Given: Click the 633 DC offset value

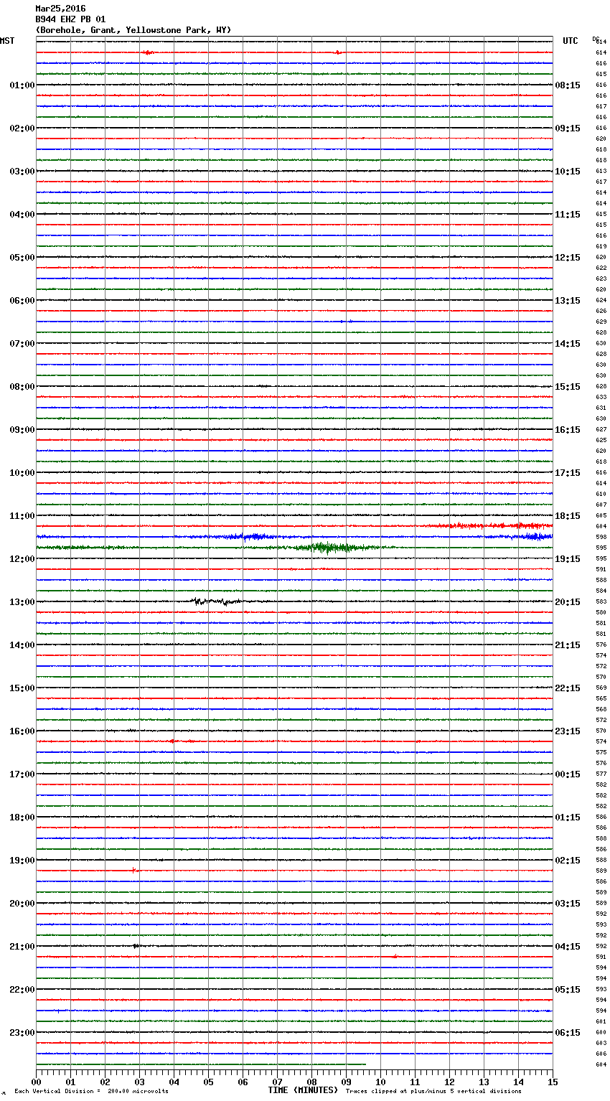Looking at the screenshot, I should (601, 397).
